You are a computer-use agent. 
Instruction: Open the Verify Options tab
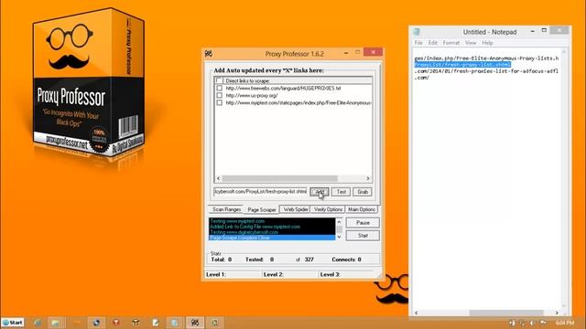[328, 209]
